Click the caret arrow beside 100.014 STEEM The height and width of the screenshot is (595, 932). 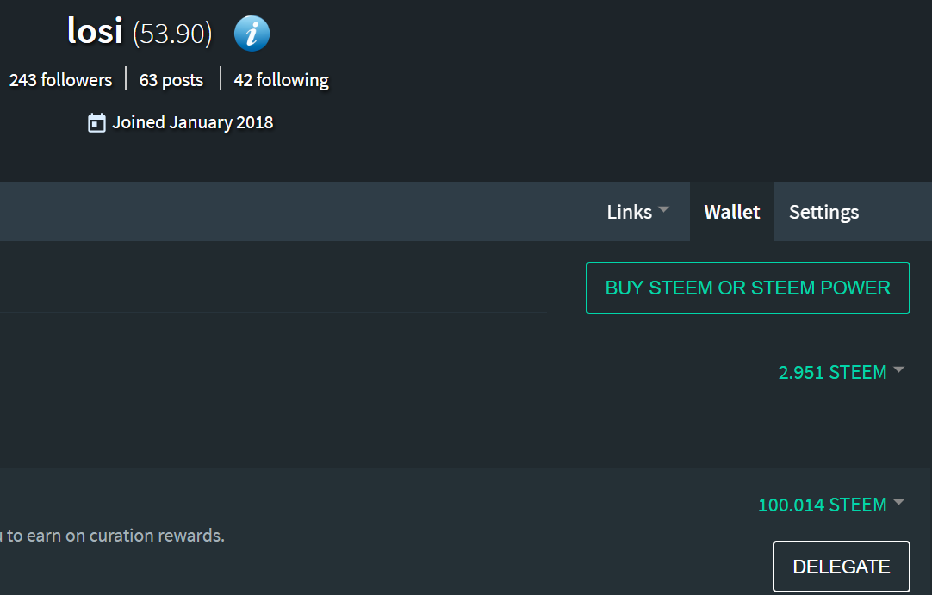point(898,502)
